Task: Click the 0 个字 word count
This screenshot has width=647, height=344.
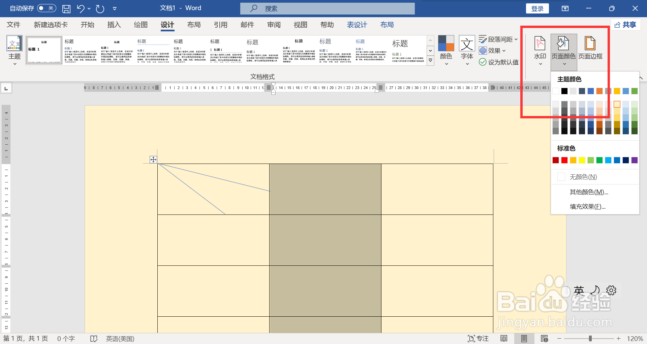Action: pos(66,339)
